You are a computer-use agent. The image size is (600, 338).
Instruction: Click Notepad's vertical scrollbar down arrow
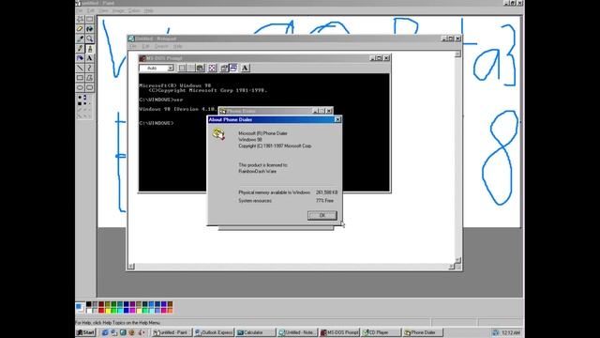click(x=457, y=260)
